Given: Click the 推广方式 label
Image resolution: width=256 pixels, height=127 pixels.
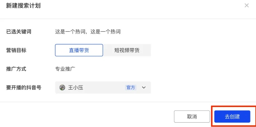Looking at the screenshot, I should (16, 69).
